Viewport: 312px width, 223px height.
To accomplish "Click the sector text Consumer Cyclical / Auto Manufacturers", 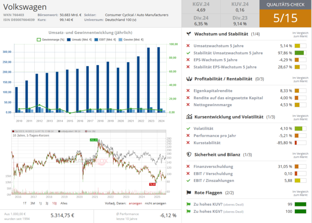I will pos(137,15).
